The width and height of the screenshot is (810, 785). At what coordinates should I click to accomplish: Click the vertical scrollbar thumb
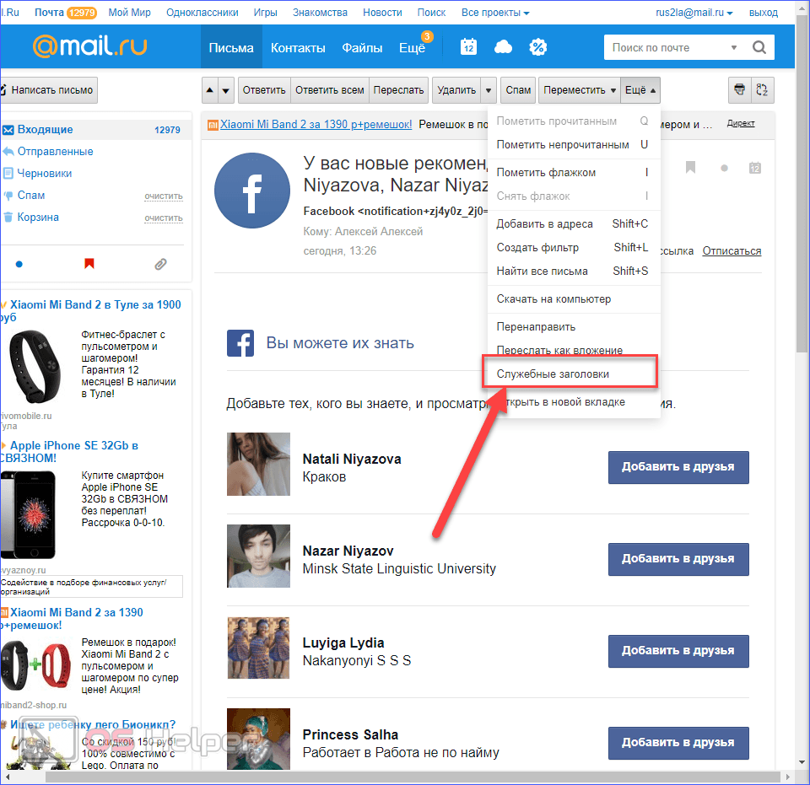tap(802, 185)
